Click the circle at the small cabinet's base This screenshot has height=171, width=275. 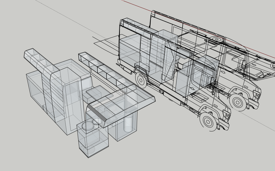click(89, 149)
